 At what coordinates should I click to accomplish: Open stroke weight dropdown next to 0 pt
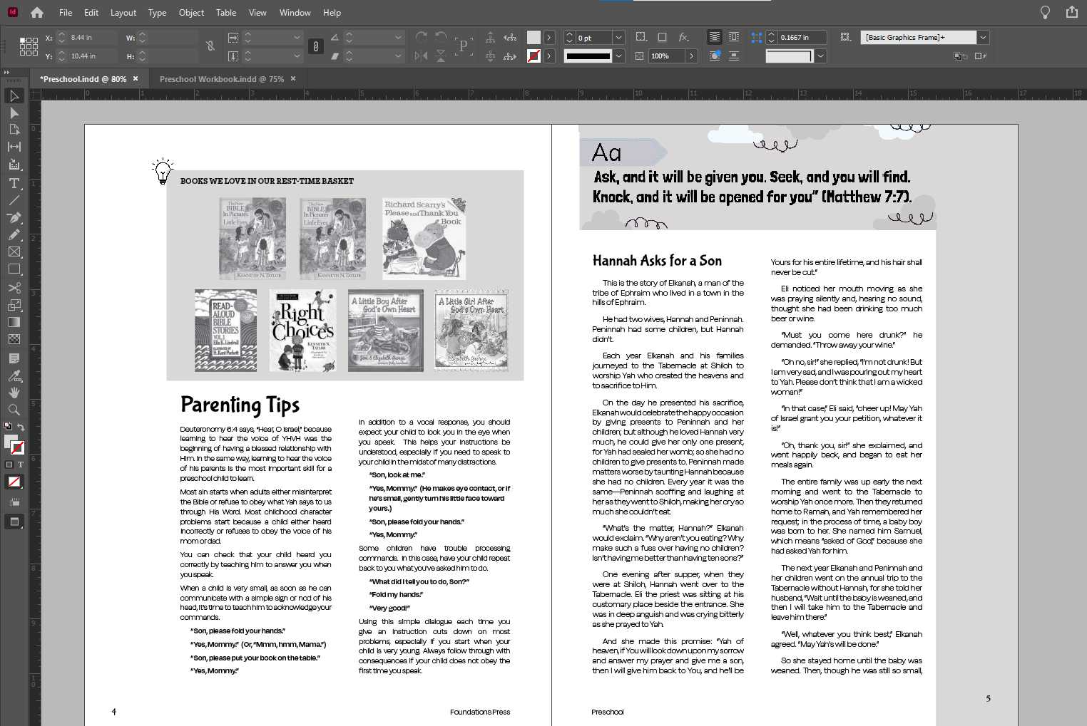618,37
